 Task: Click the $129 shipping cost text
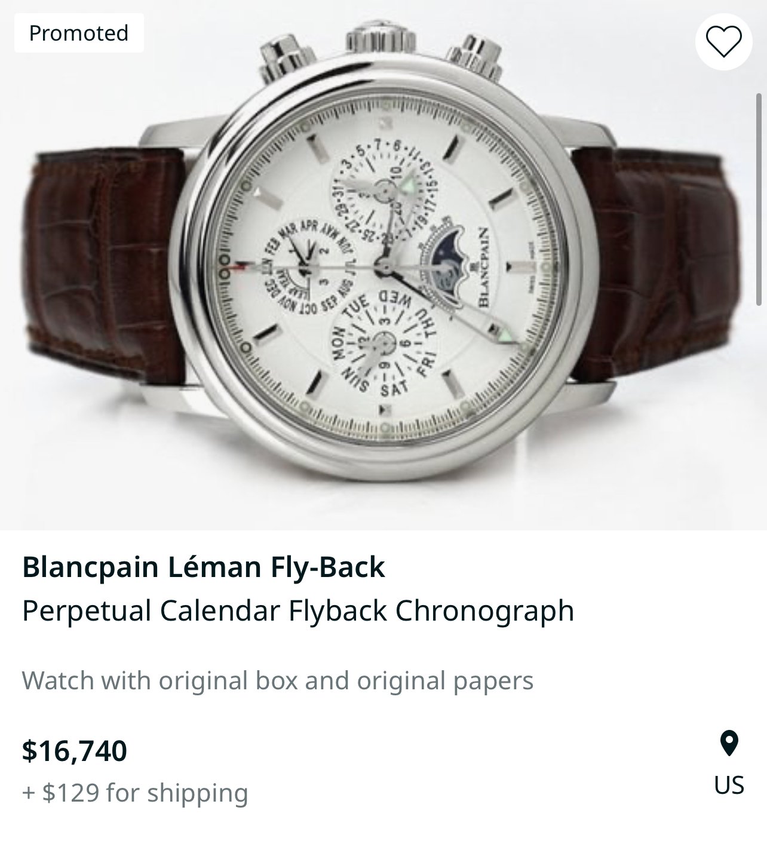[x=135, y=793]
